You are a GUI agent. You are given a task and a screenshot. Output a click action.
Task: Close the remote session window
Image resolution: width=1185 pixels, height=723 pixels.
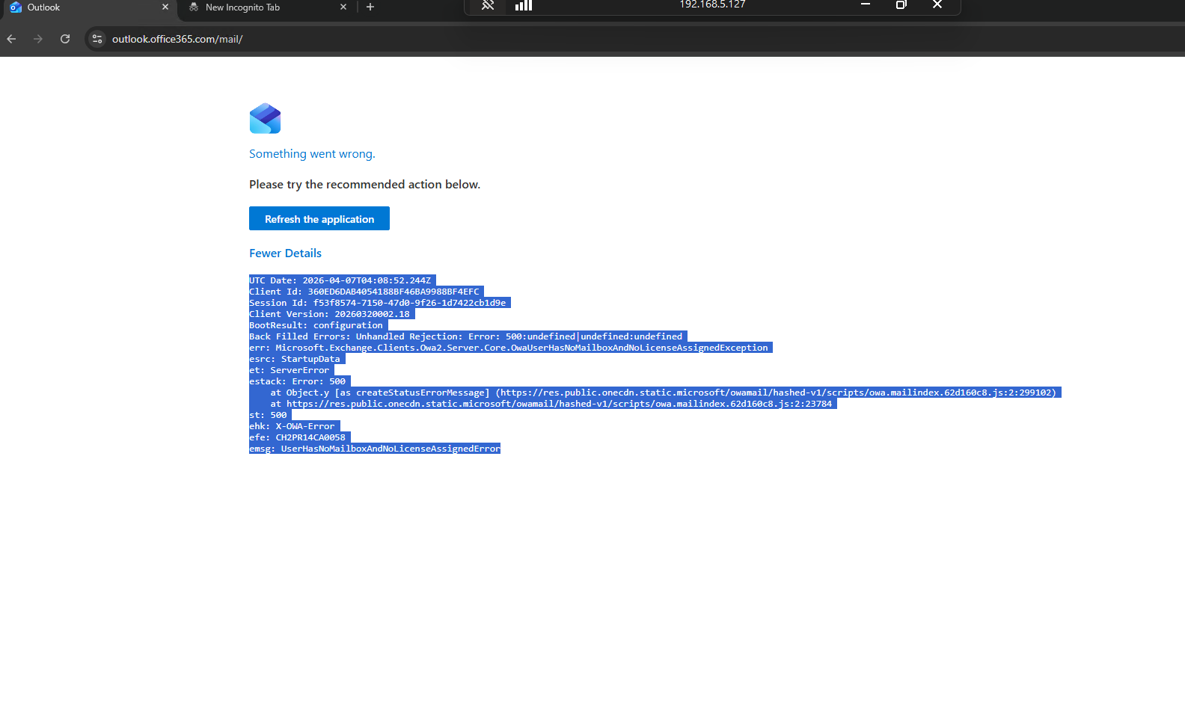pos(937,4)
